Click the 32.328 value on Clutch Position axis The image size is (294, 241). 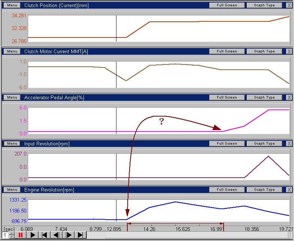coord(19,28)
